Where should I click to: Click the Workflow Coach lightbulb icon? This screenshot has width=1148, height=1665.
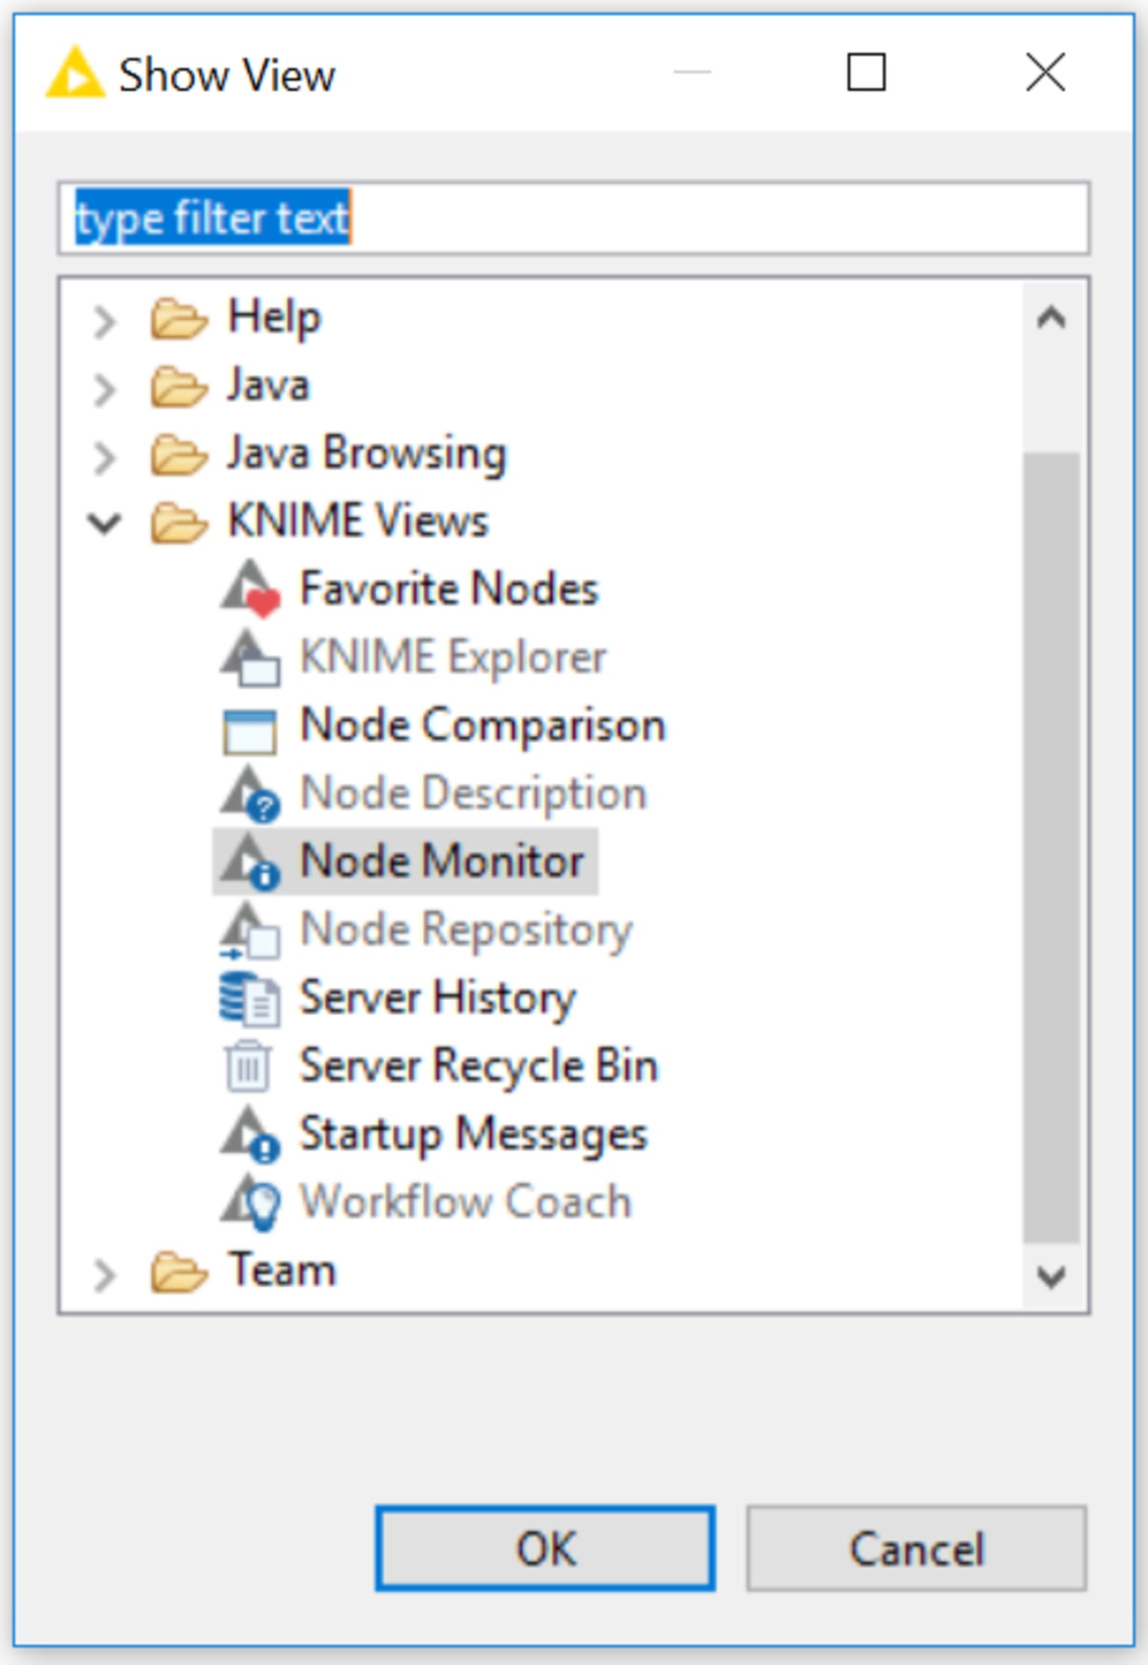[x=251, y=1202]
